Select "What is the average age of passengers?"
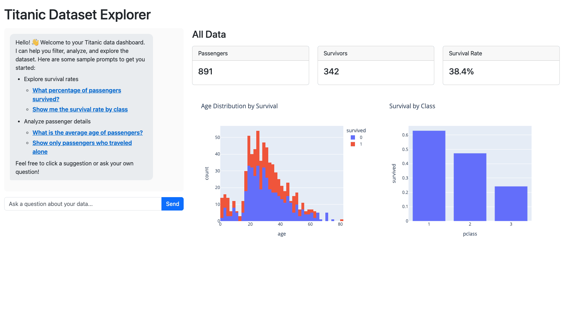 (87, 133)
